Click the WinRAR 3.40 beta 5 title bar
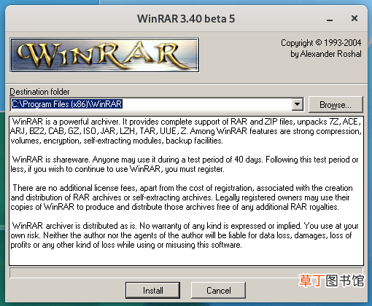 pyautogui.click(x=186, y=19)
